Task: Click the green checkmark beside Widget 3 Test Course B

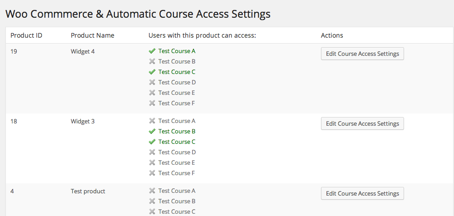Action: coord(152,131)
